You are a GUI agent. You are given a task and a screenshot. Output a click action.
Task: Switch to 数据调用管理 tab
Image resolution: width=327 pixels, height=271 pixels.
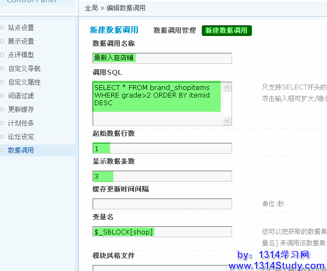coord(174,31)
